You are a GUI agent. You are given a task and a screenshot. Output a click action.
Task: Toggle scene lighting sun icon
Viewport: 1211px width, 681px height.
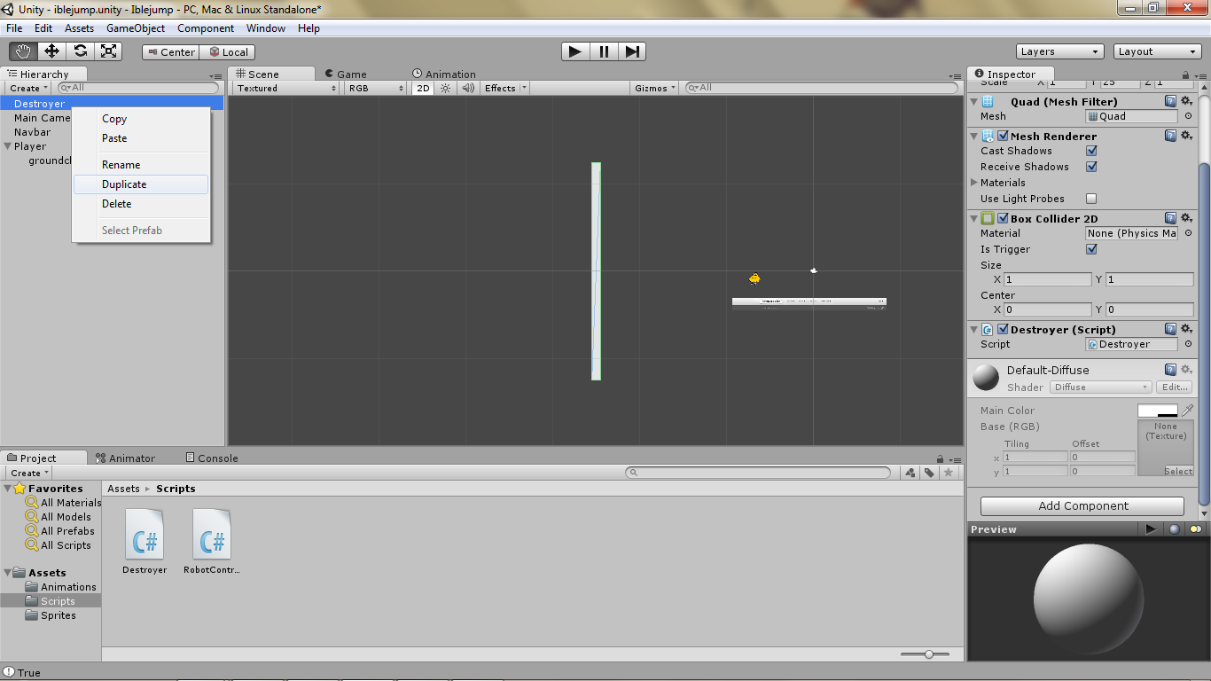(446, 88)
